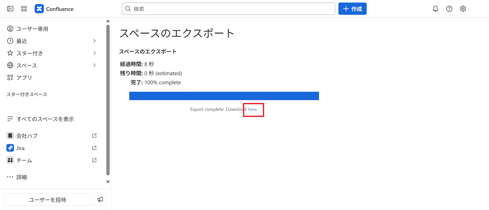Click the チーム people icon
The image size is (489, 210).
point(10,160)
